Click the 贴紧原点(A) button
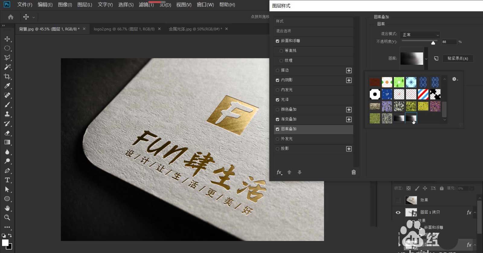Viewport: 483px width, 253px height. click(x=458, y=58)
